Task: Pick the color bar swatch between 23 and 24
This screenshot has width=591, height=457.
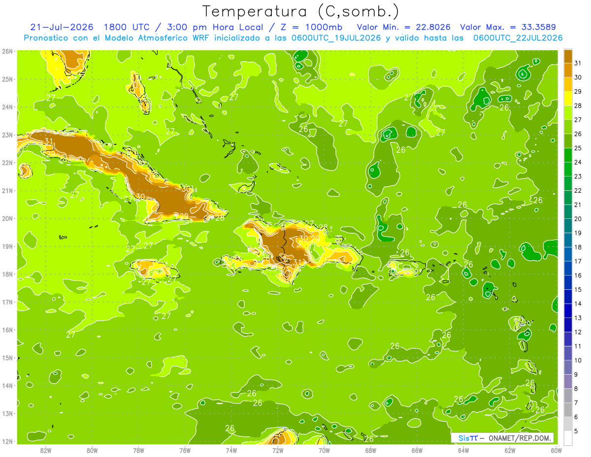Action: coord(568,170)
